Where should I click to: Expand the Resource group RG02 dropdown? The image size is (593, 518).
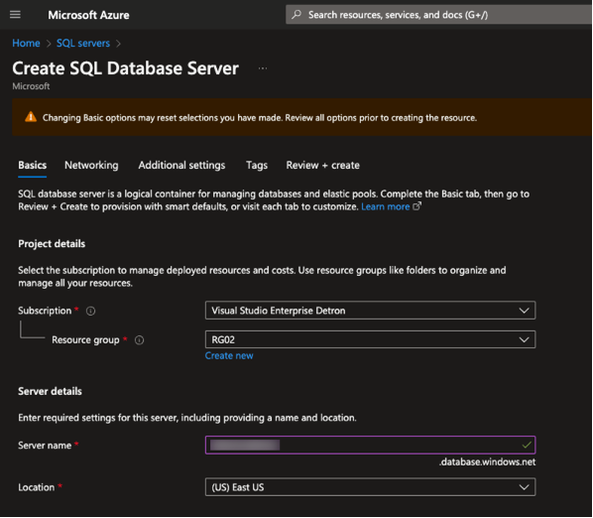pyautogui.click(x=370, y=339)
